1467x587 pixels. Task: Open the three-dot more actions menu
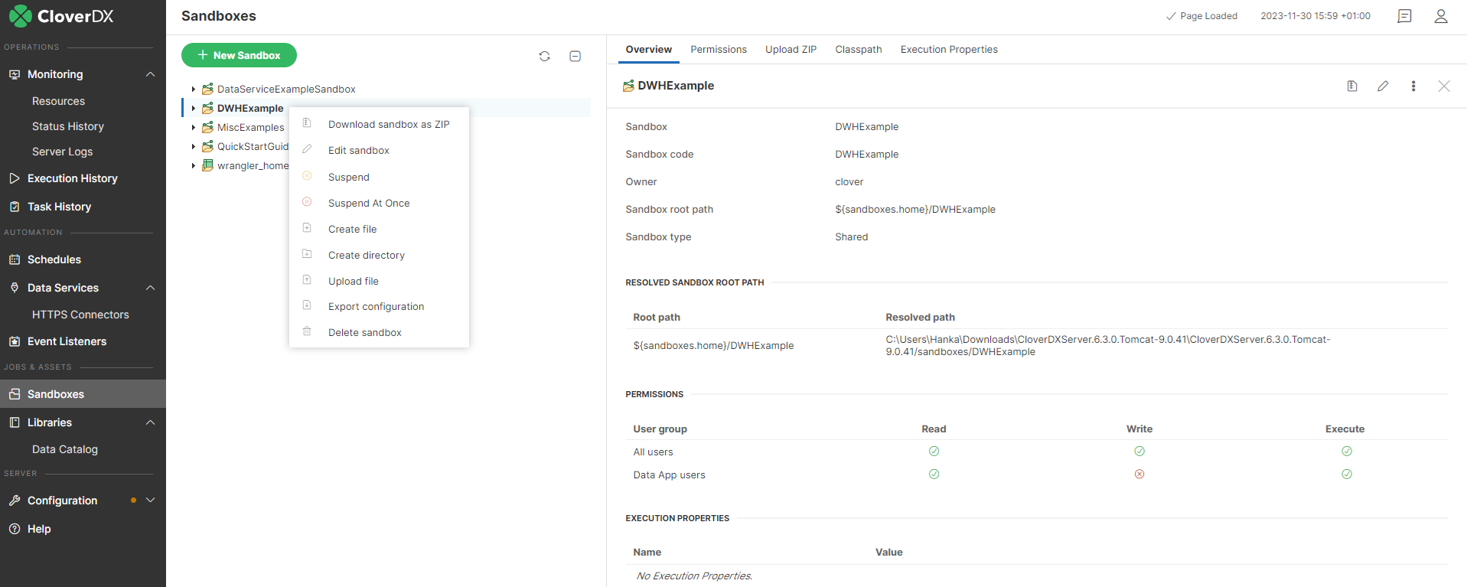tap(1413, 86)
